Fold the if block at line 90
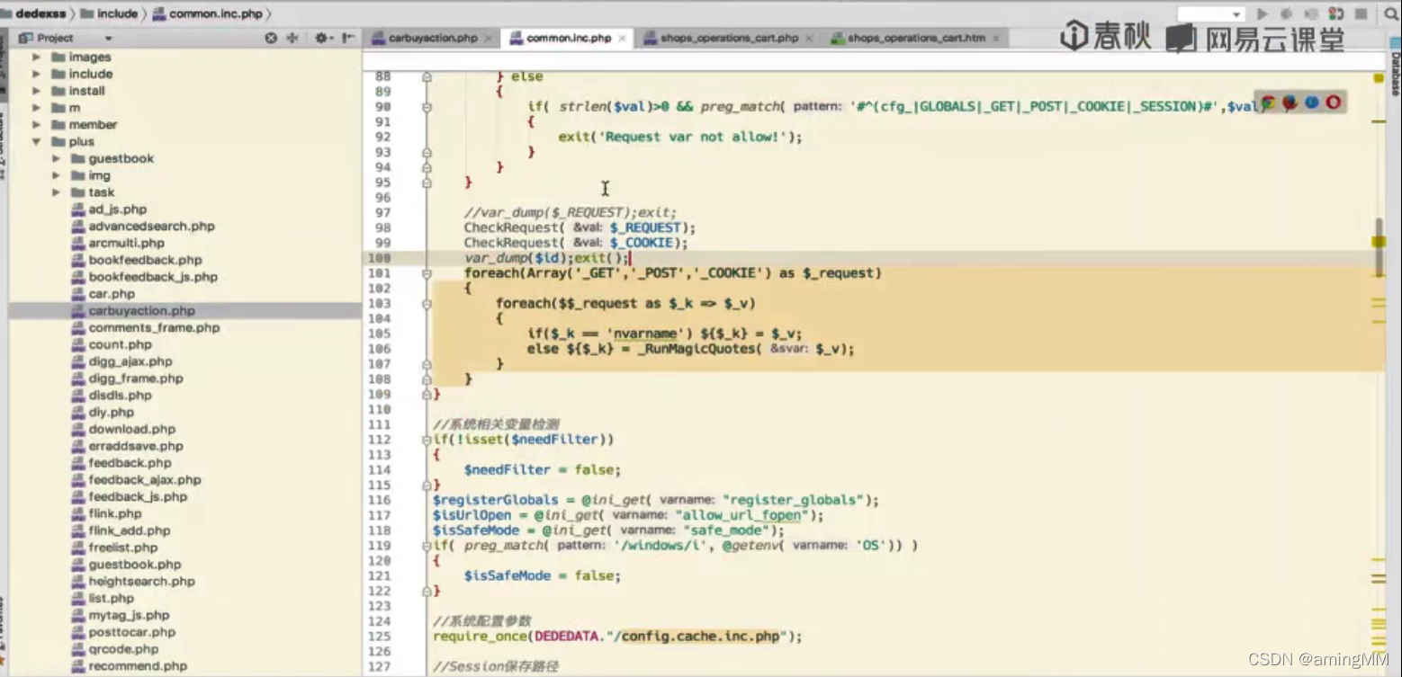 (x=427, y=107)
